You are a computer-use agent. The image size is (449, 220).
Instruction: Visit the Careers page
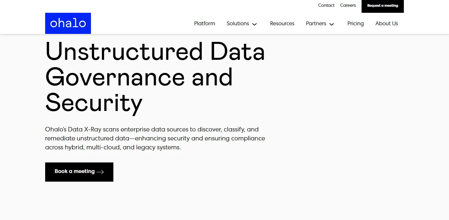348,5
